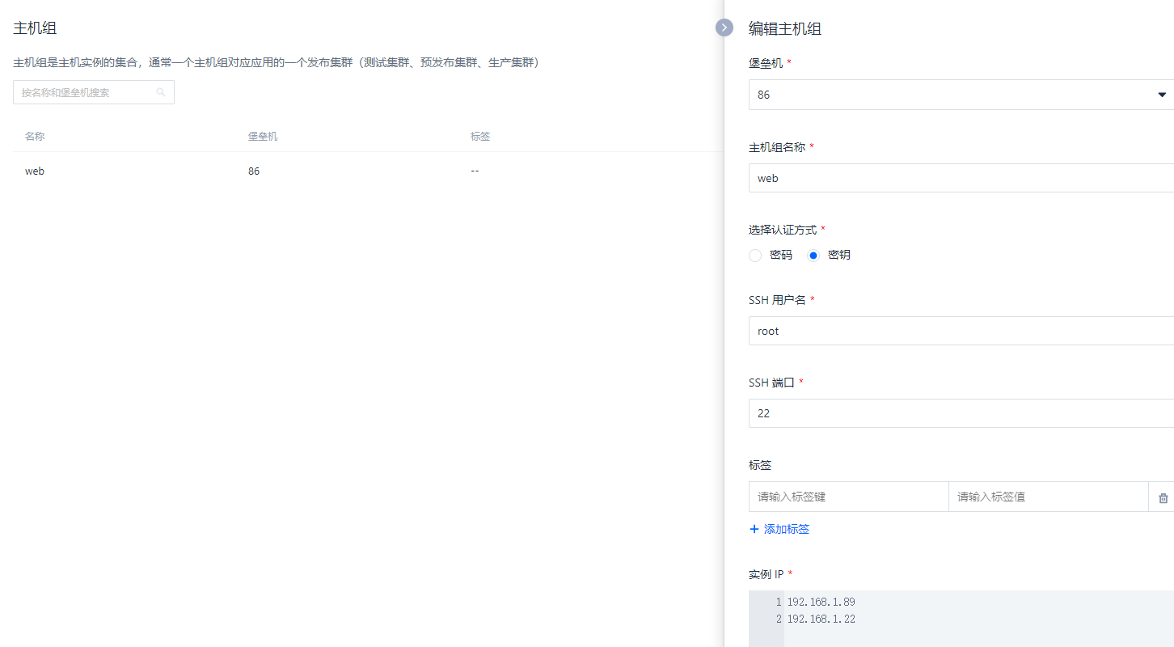This screenshot has height=647, width=1174.
Task: Select the 密钥 authentication radio button
Action: coord(813,256)
